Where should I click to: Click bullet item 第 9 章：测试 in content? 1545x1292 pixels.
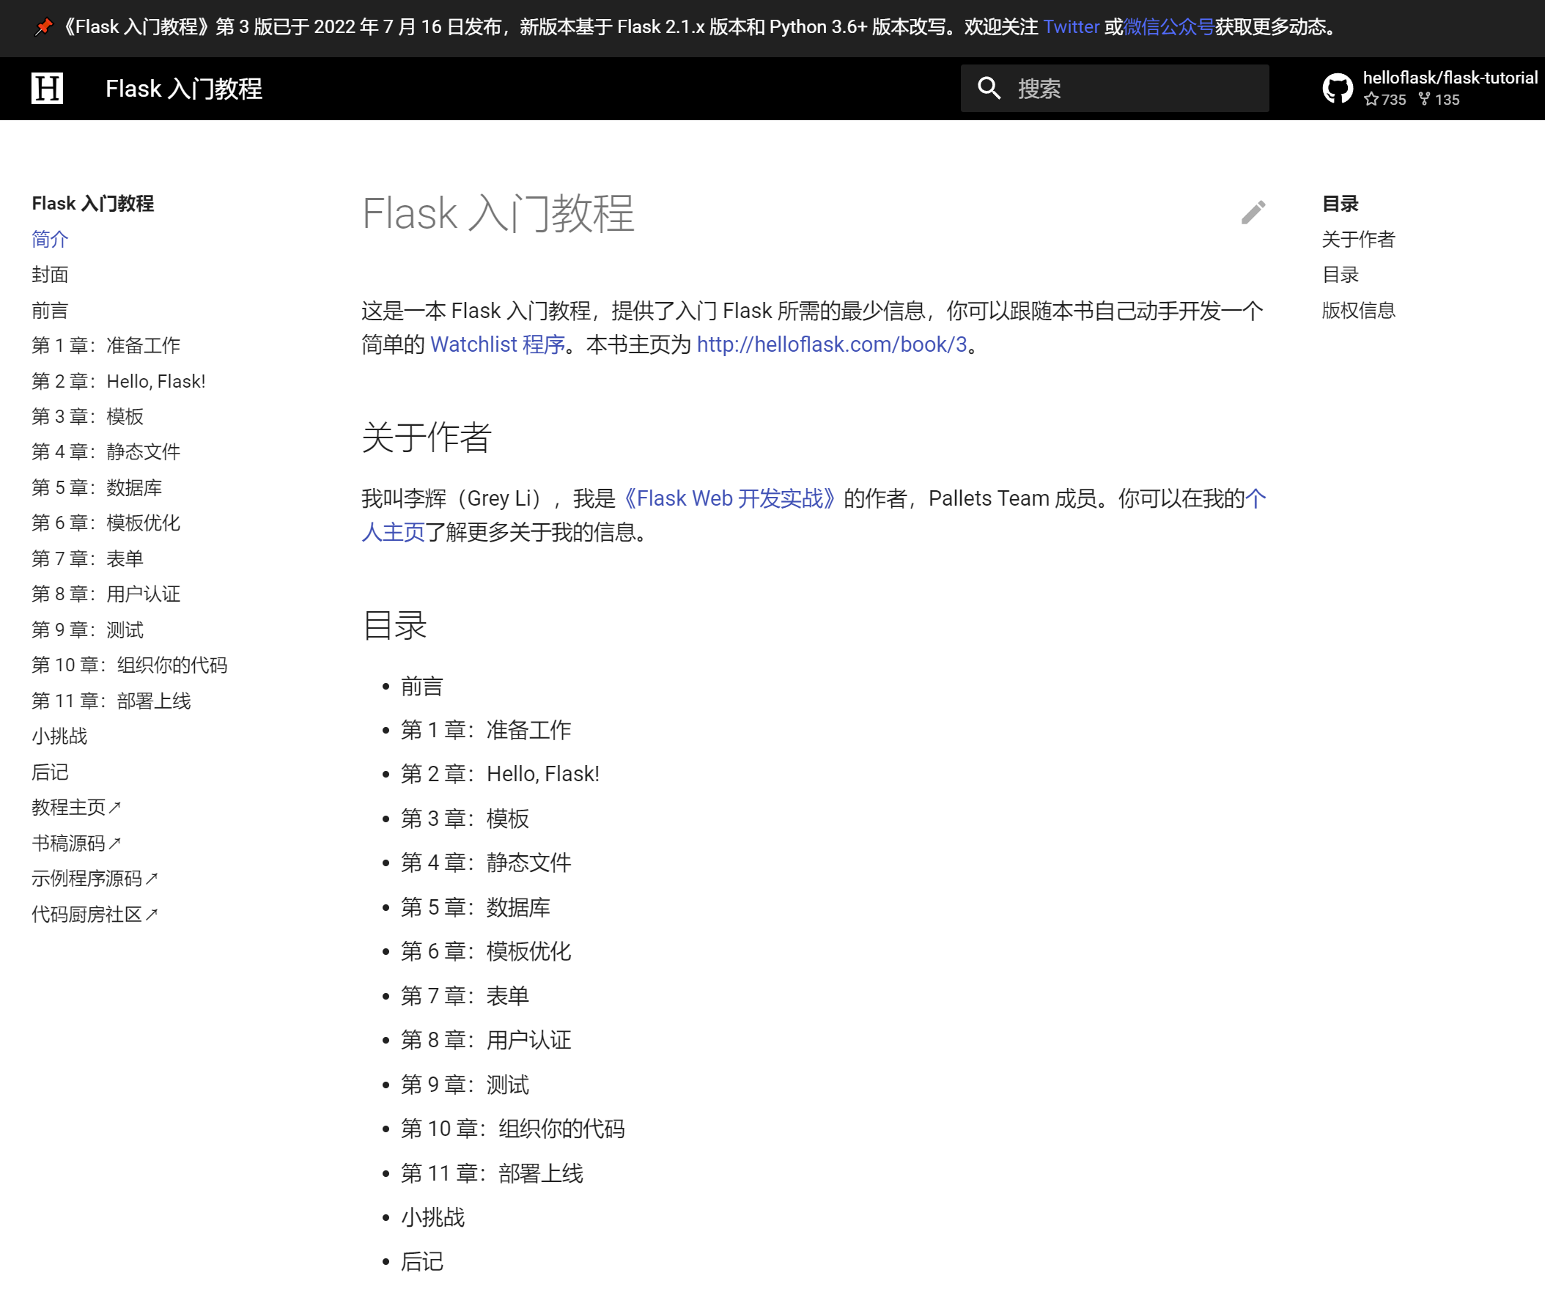[x=465, y=1085]
